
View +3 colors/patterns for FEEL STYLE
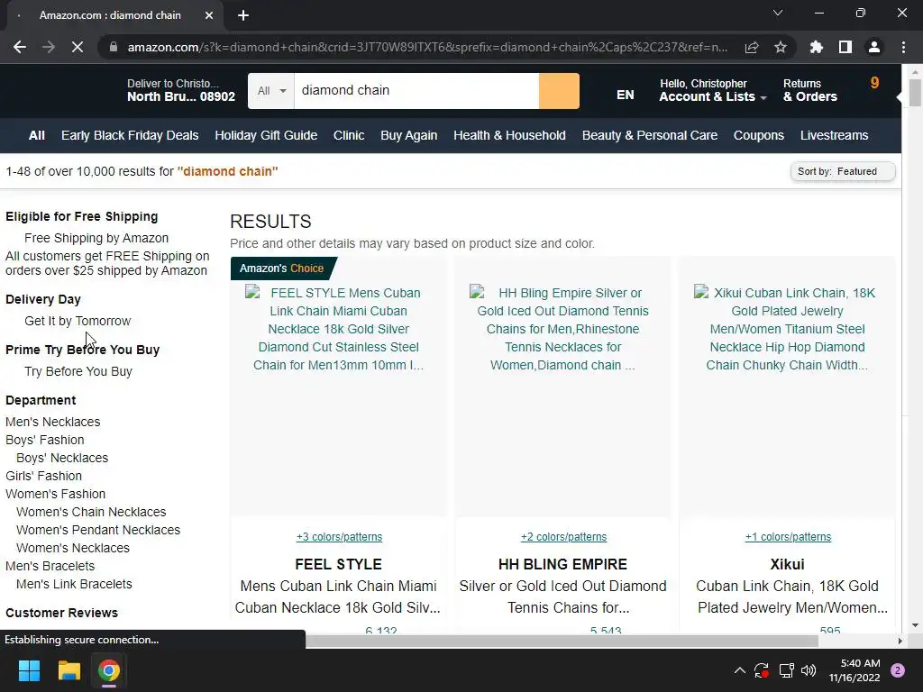click(x=339, y=537)
